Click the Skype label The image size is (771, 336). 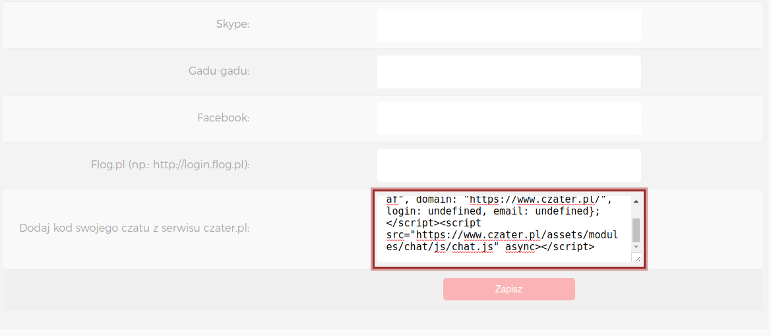tap(233, 24)
